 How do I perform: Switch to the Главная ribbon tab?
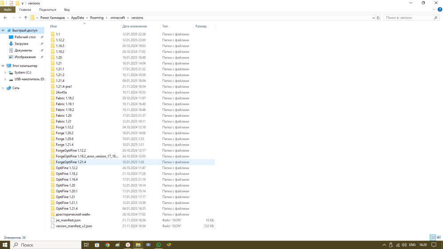click(25, 10)
